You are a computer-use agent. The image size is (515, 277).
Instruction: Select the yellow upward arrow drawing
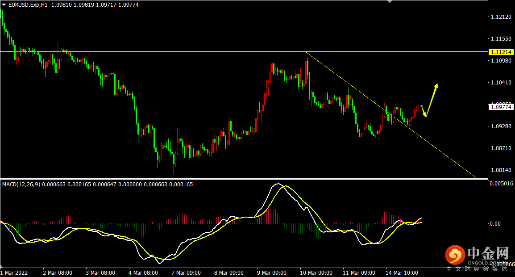[x=432, y=100]
